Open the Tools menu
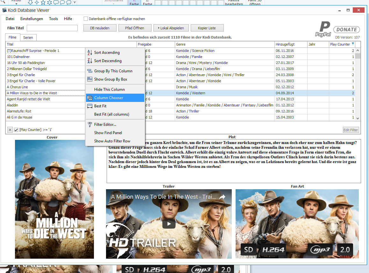This screenshot has height=273, width=369. [x=53, y=19]
